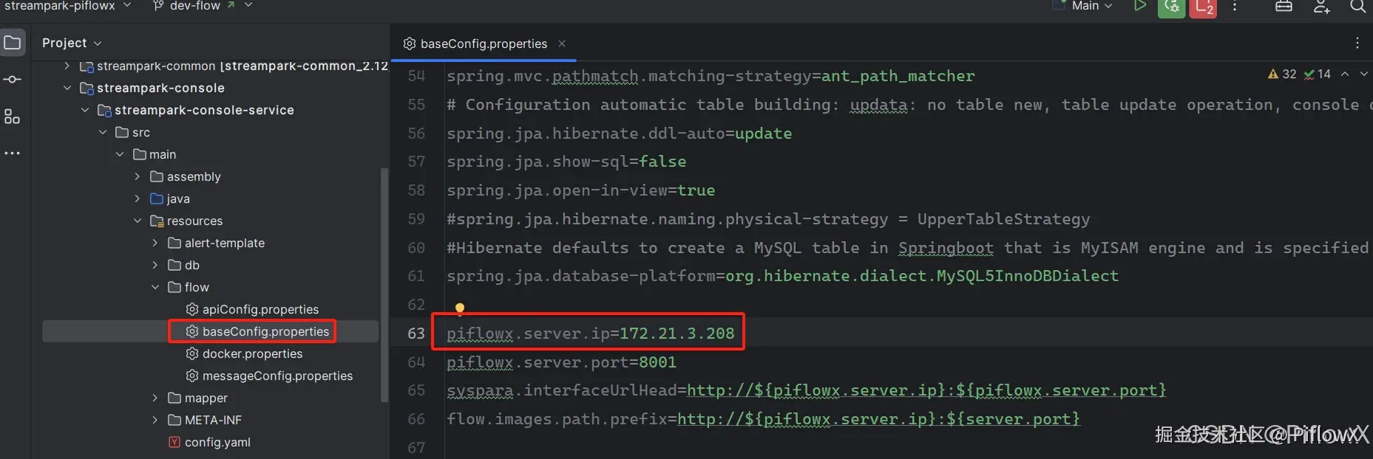This screenshot has height=459, width=1373.
Task: Open the Commit tool window icon
Action: click(13, 79)
